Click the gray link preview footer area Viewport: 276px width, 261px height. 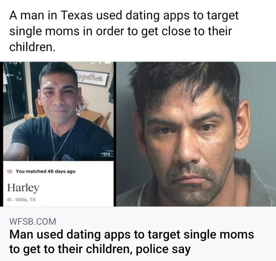click(x=138, y=234)
